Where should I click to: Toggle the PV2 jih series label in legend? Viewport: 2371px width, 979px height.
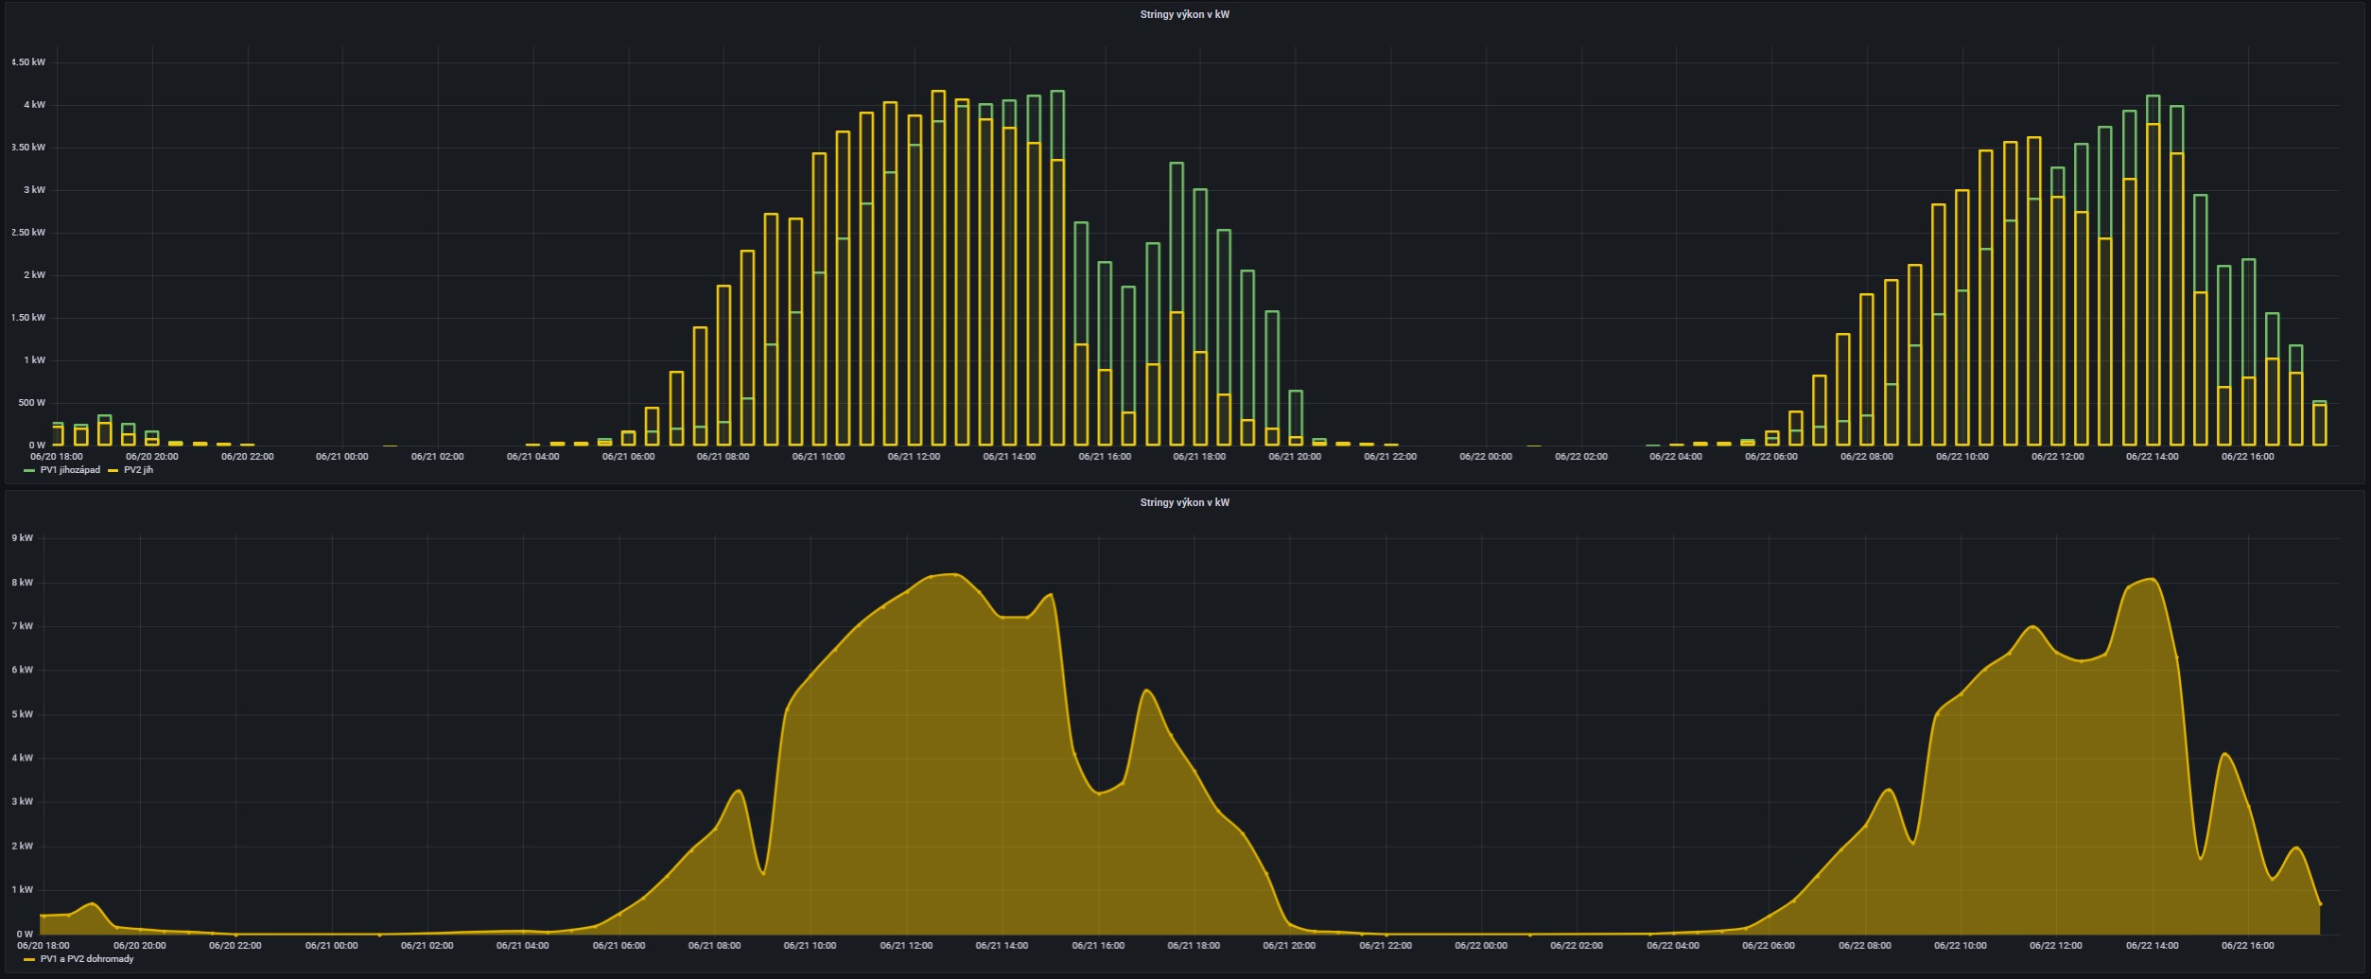[138, 470]
